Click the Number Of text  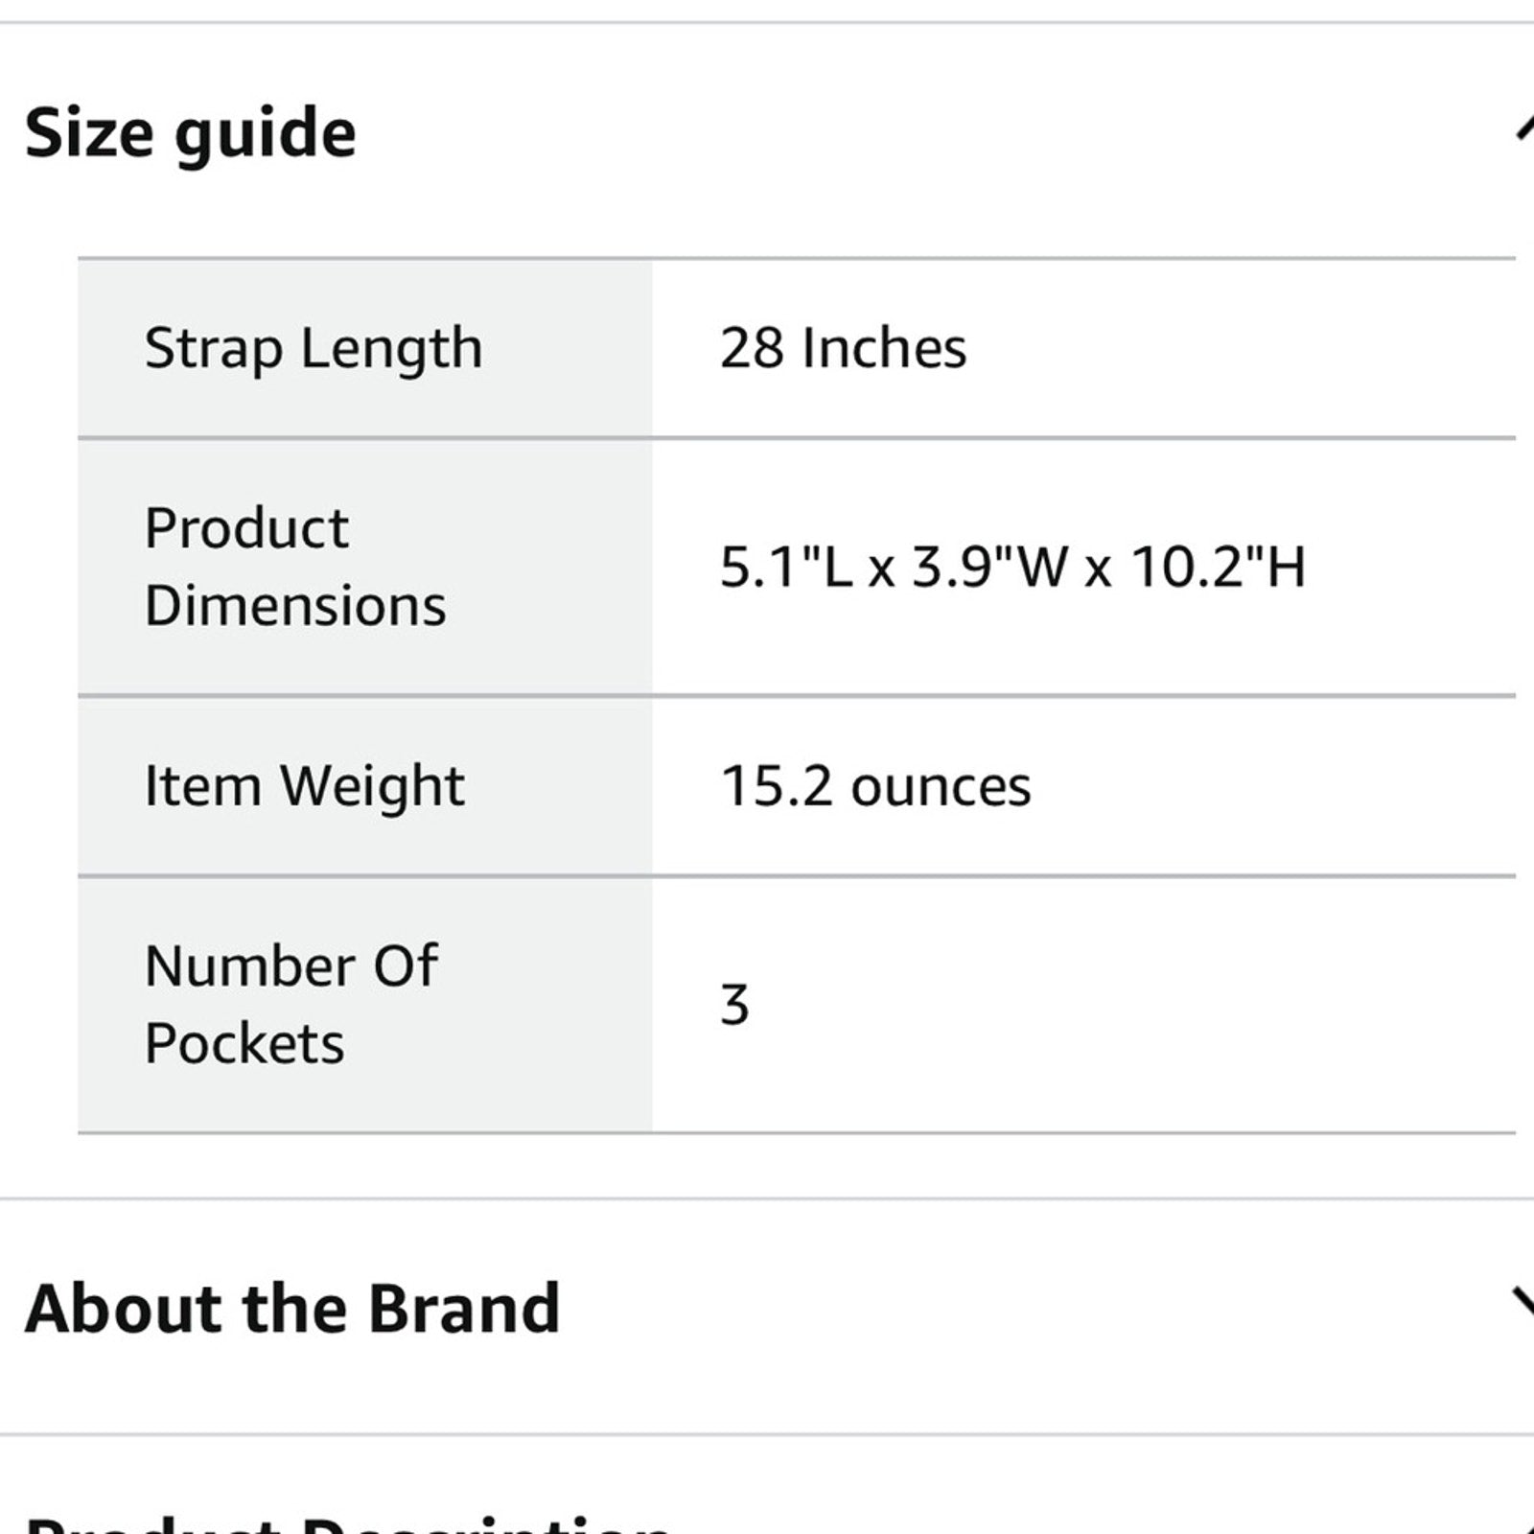coord(291,965)
